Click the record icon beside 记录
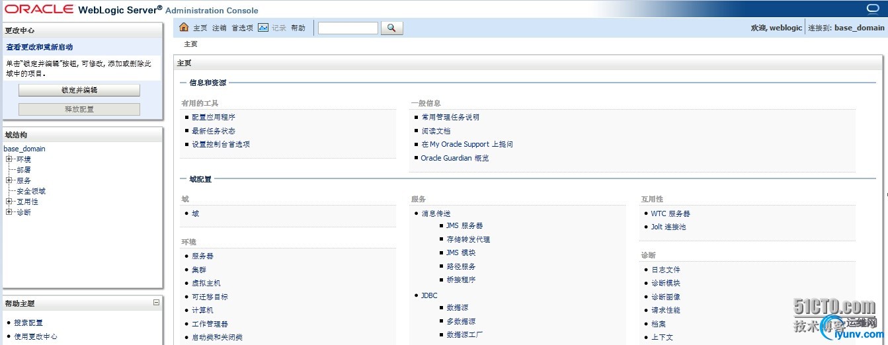 (263, 28)
